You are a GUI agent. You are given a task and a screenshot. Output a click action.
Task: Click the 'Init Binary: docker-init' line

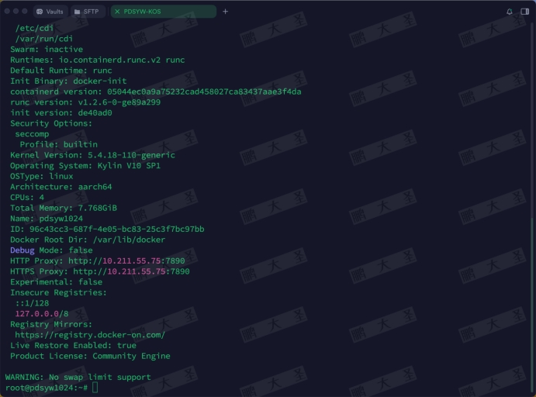68,81
